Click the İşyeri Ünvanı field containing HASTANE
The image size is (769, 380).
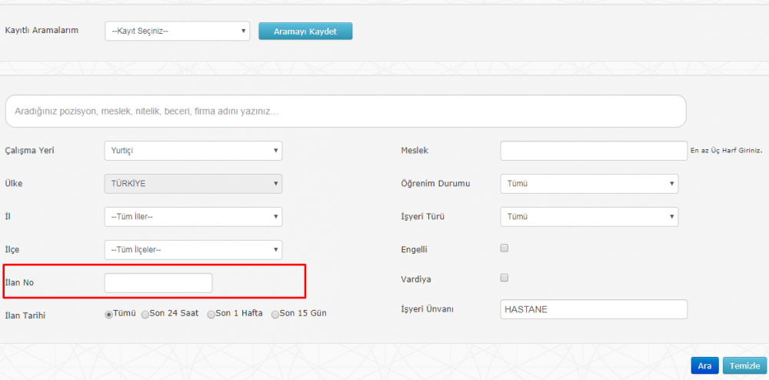(x=593, y=309)
